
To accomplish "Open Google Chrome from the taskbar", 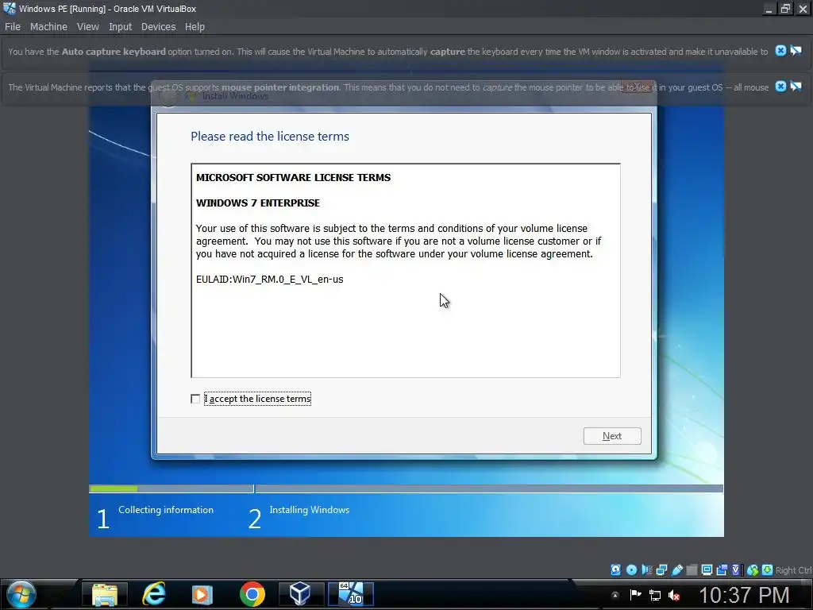I will (252, 594).
